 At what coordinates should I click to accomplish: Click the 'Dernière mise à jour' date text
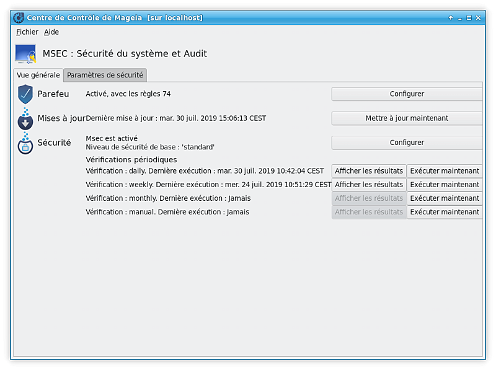coord(176,118)
